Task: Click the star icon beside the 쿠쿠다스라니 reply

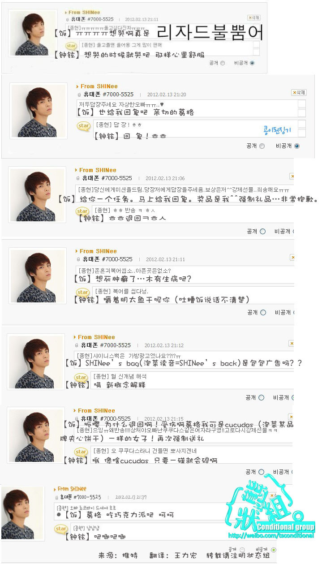Action: [x=81, y=452]
